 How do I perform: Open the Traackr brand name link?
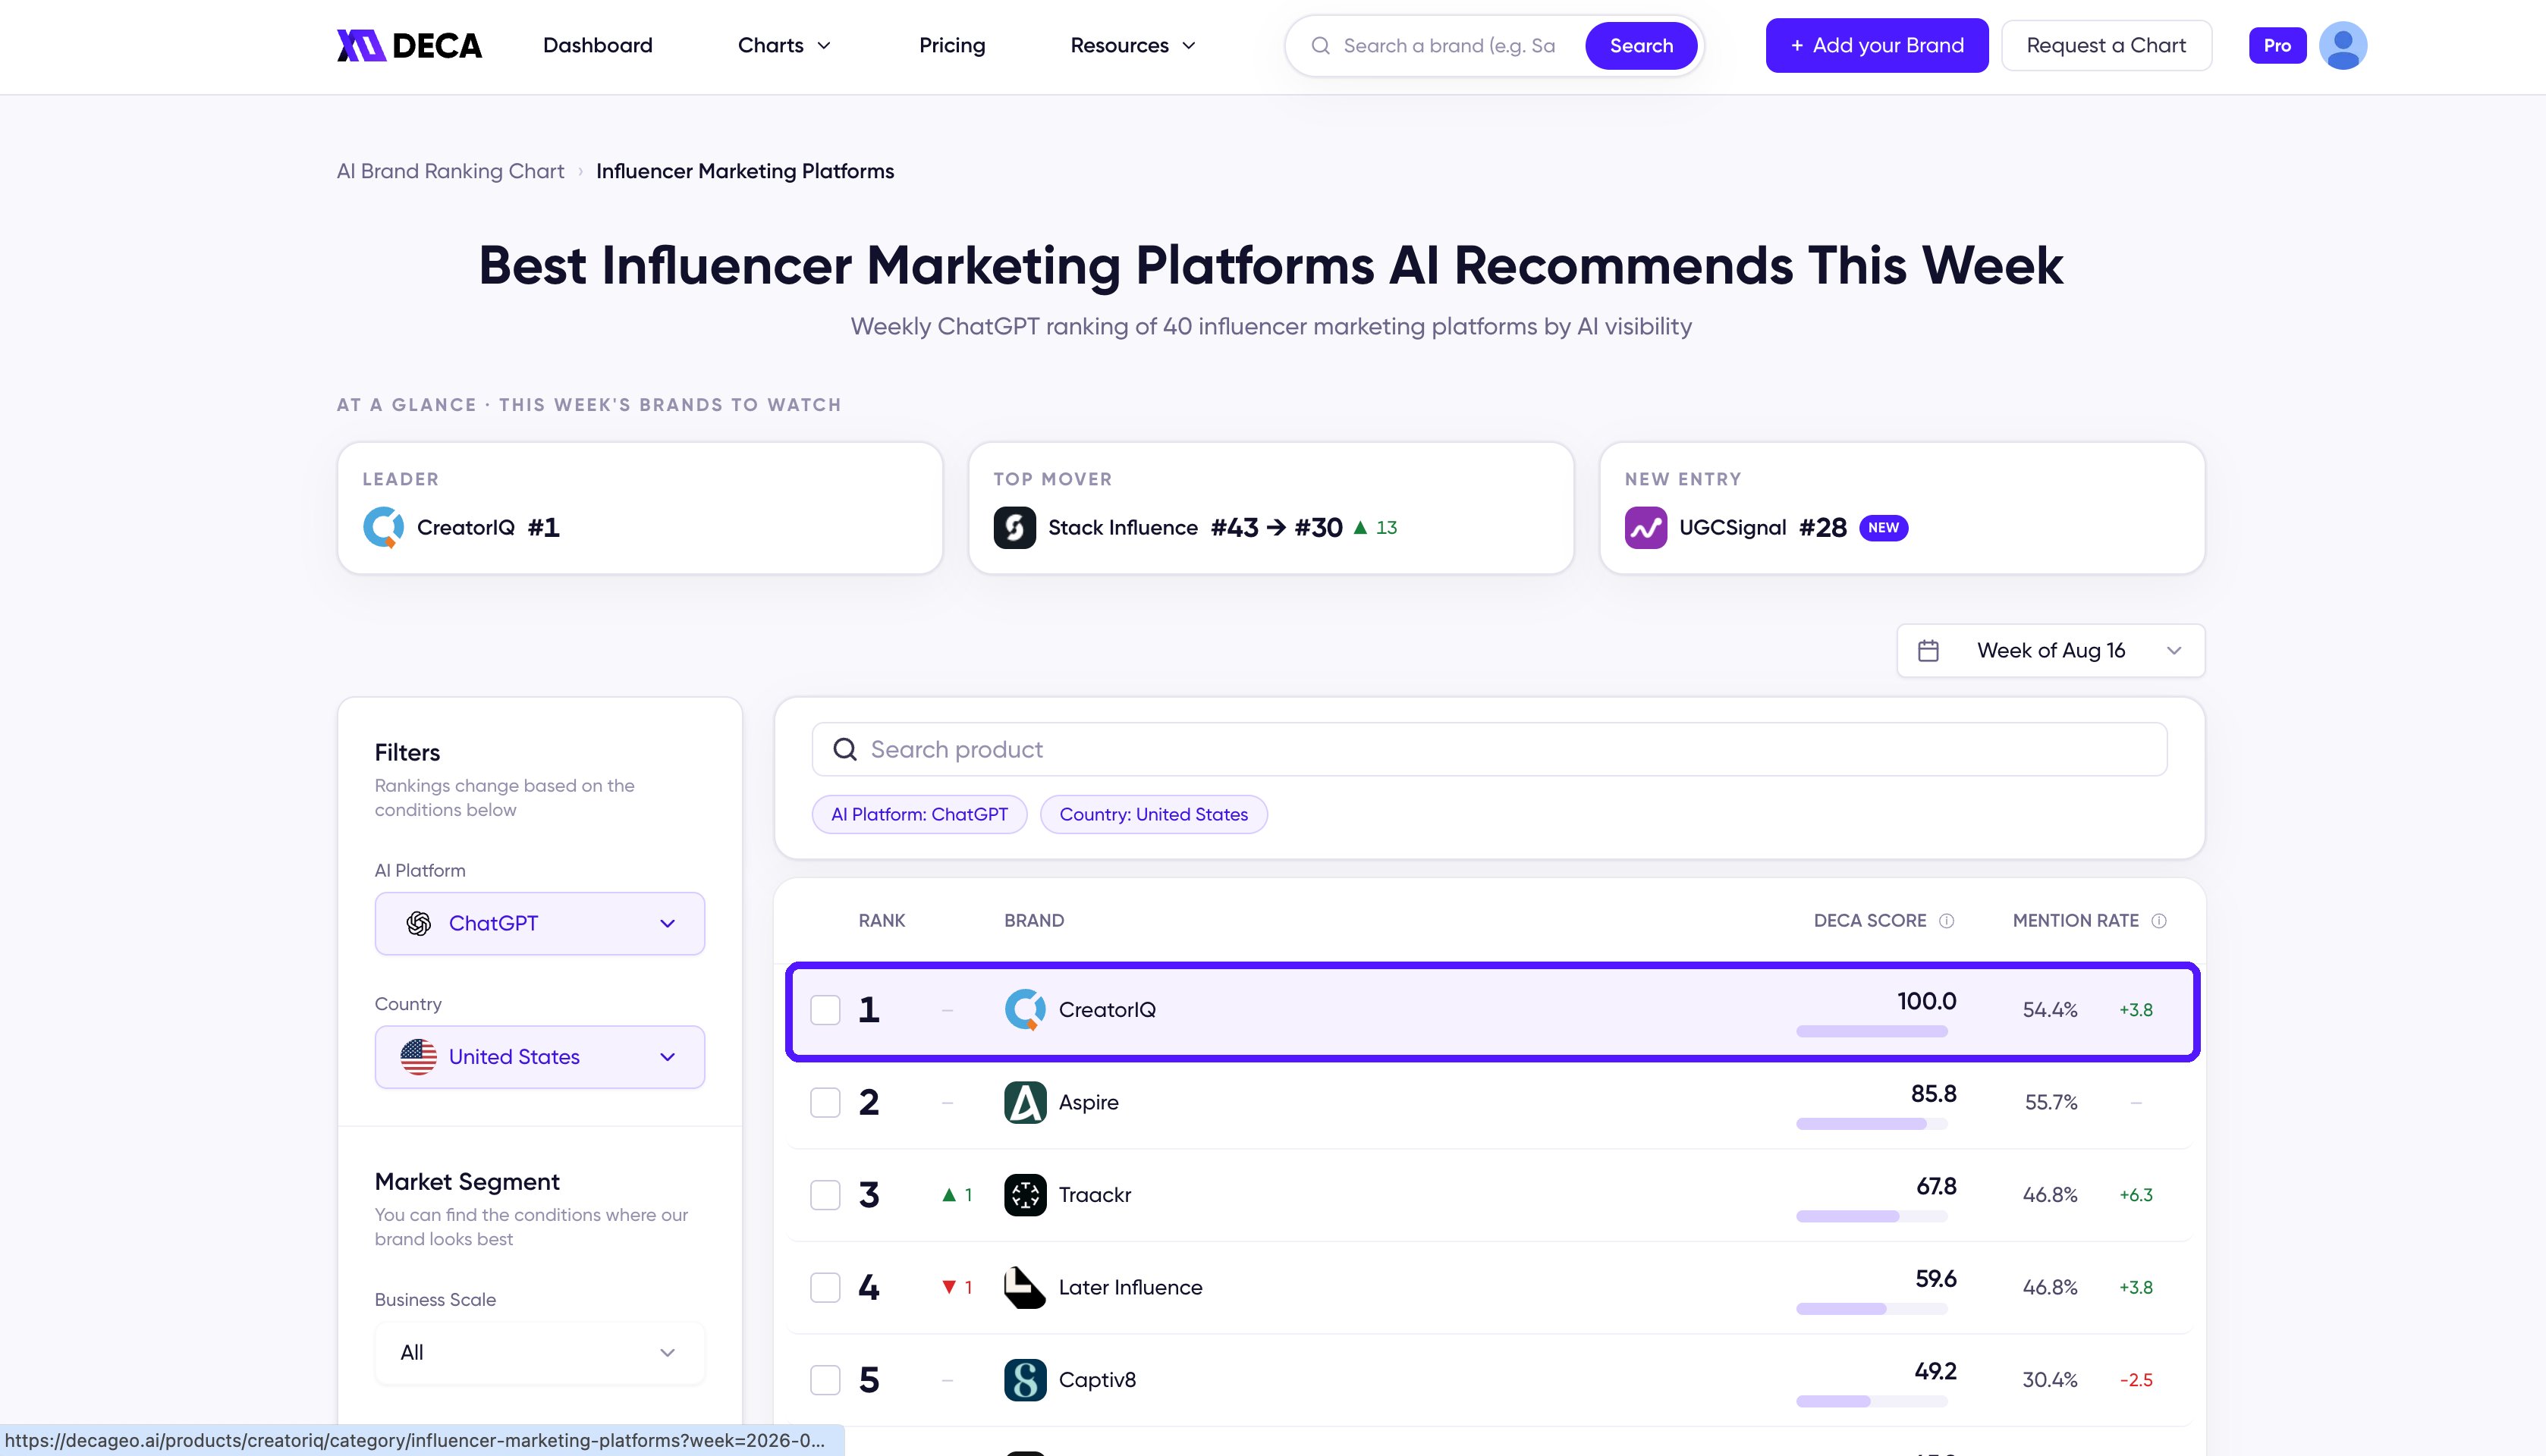tap(1095, 1195)
